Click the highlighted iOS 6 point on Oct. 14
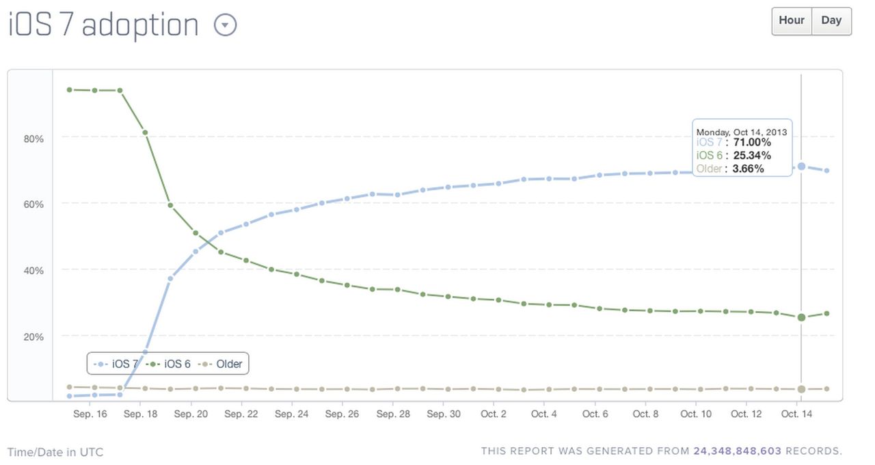This screenshot has height=465, width=875. [801, 317]
